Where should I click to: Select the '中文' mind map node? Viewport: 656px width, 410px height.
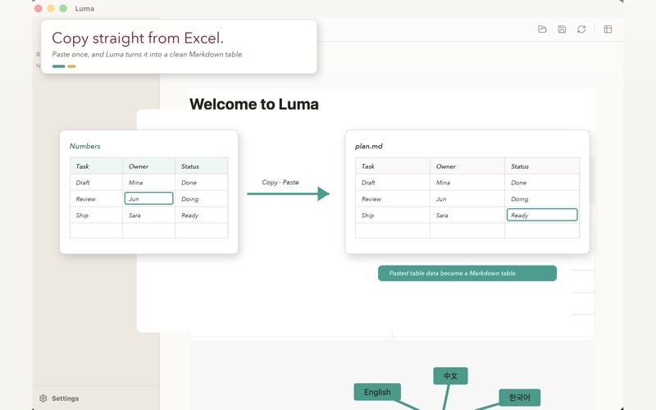pyautogui.click(x=450, y=376)
